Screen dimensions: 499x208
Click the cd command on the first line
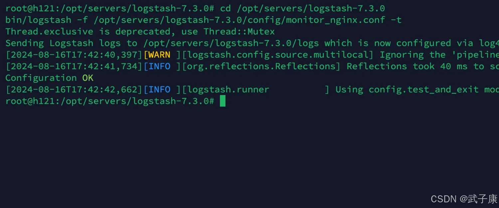(x=225, y=9)
